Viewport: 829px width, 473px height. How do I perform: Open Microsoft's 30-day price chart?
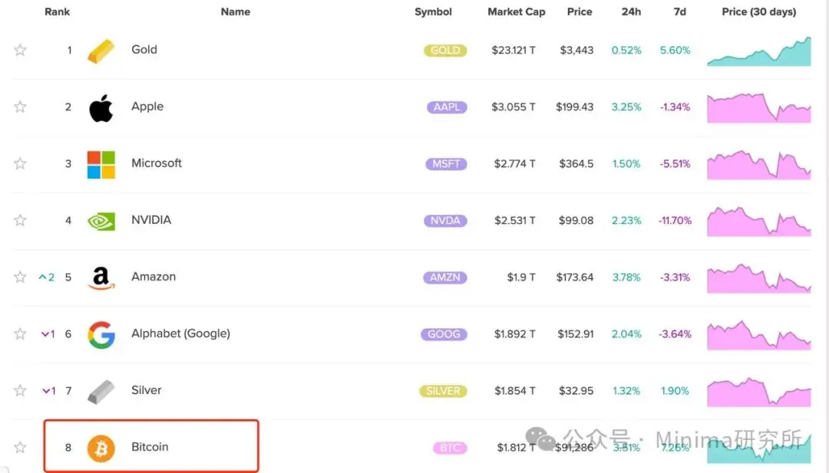758,165
